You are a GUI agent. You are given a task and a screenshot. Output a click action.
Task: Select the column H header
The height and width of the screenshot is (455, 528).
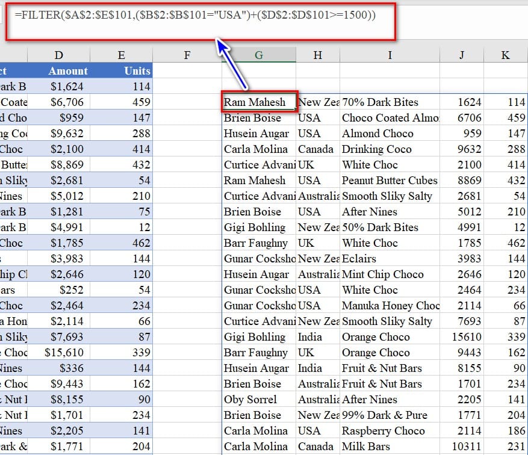pos(318,55)
